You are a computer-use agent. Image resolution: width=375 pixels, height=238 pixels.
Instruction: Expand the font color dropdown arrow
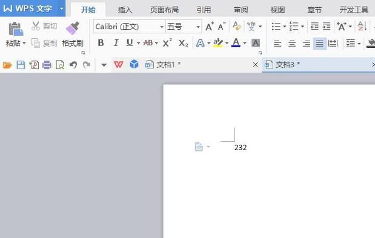[245, 43]
